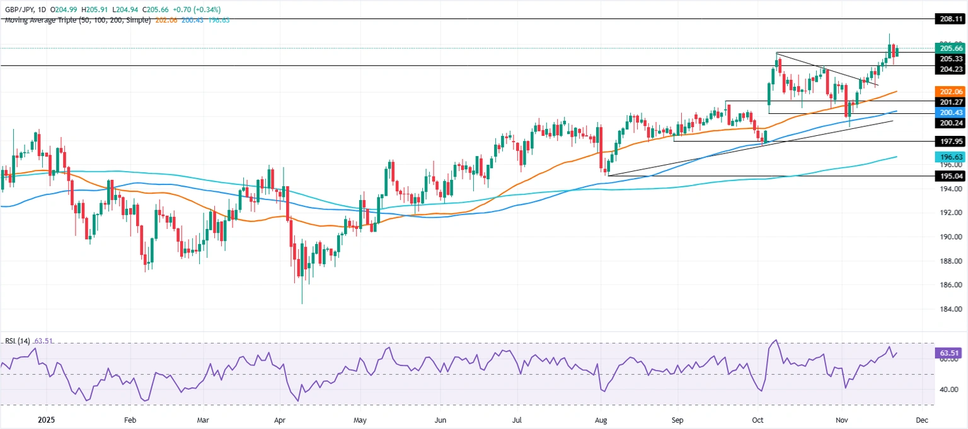The image size is (968, 429).
Task: Click the Aug label on time axis
Action: point(601,419)
